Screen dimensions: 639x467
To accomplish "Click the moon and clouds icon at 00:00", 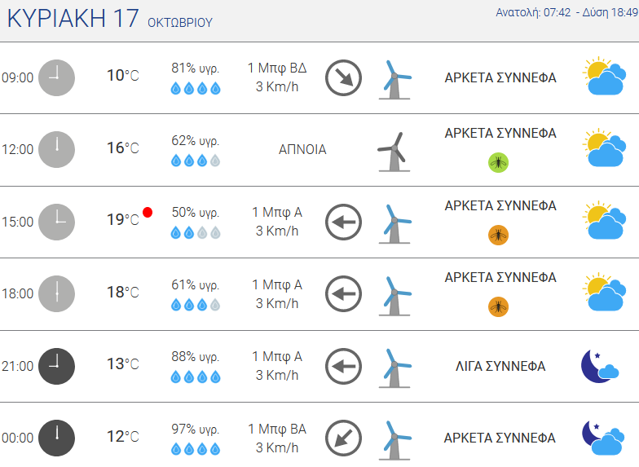I will 603,438.
